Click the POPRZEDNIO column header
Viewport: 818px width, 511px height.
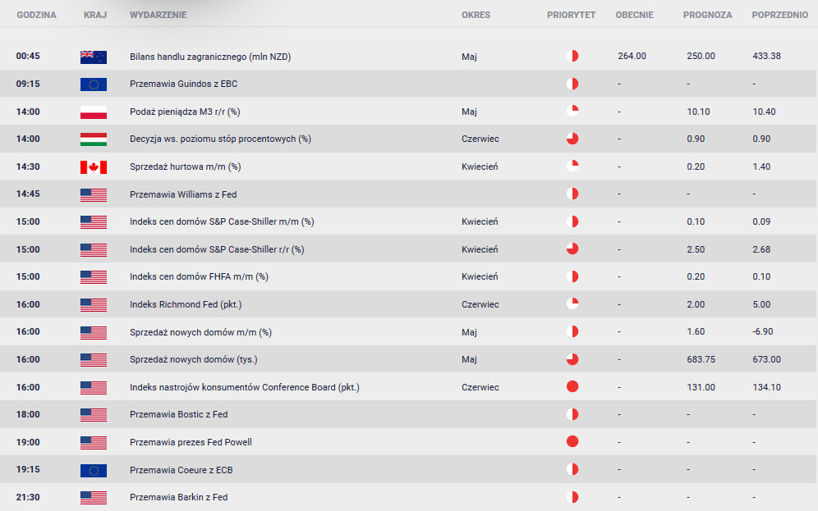tap(780, 15)
